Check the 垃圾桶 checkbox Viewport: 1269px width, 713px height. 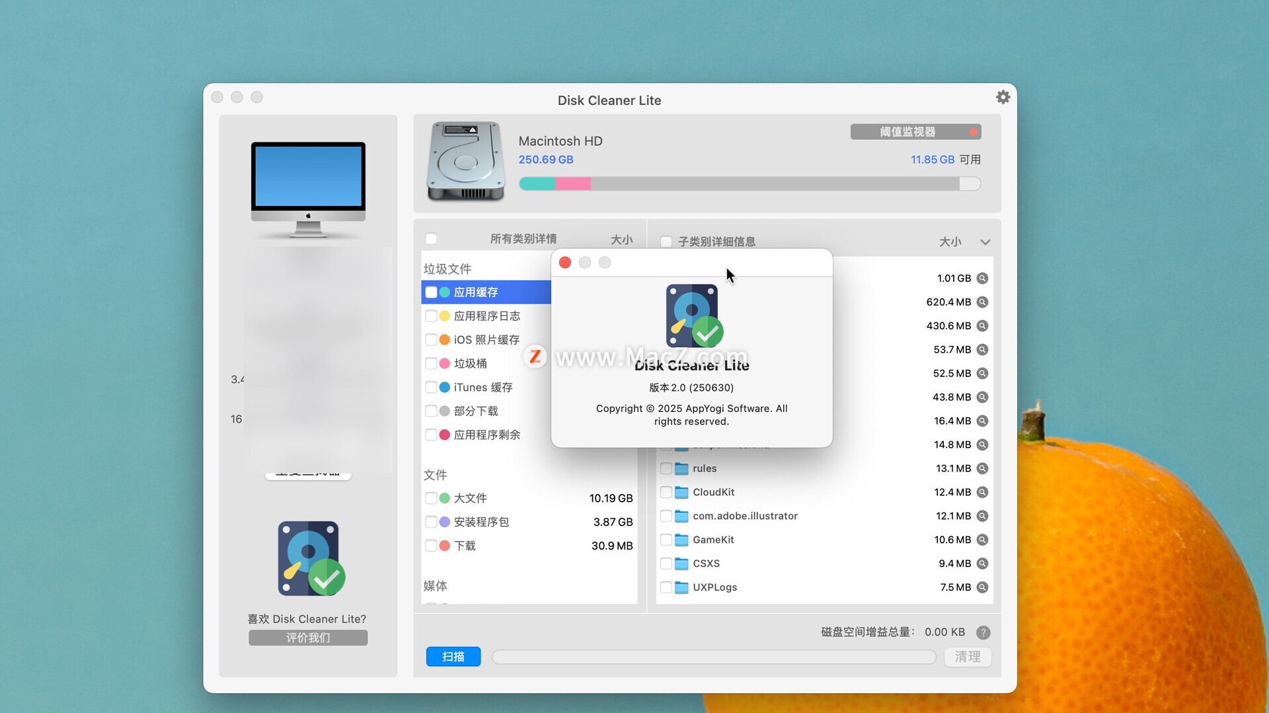point(431,364)
